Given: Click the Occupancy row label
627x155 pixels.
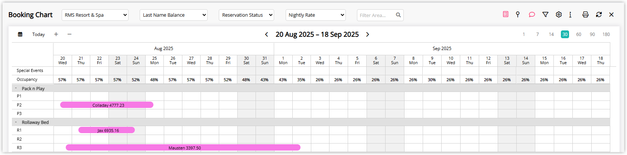Looking at the screenshot, I should coord(27,79).
